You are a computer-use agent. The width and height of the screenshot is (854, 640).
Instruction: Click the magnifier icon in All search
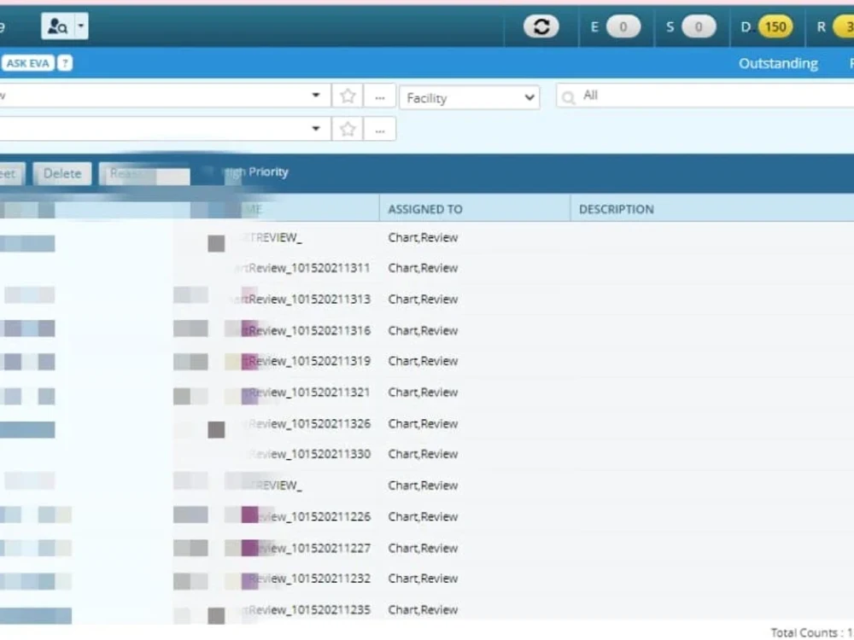[568, 97]
